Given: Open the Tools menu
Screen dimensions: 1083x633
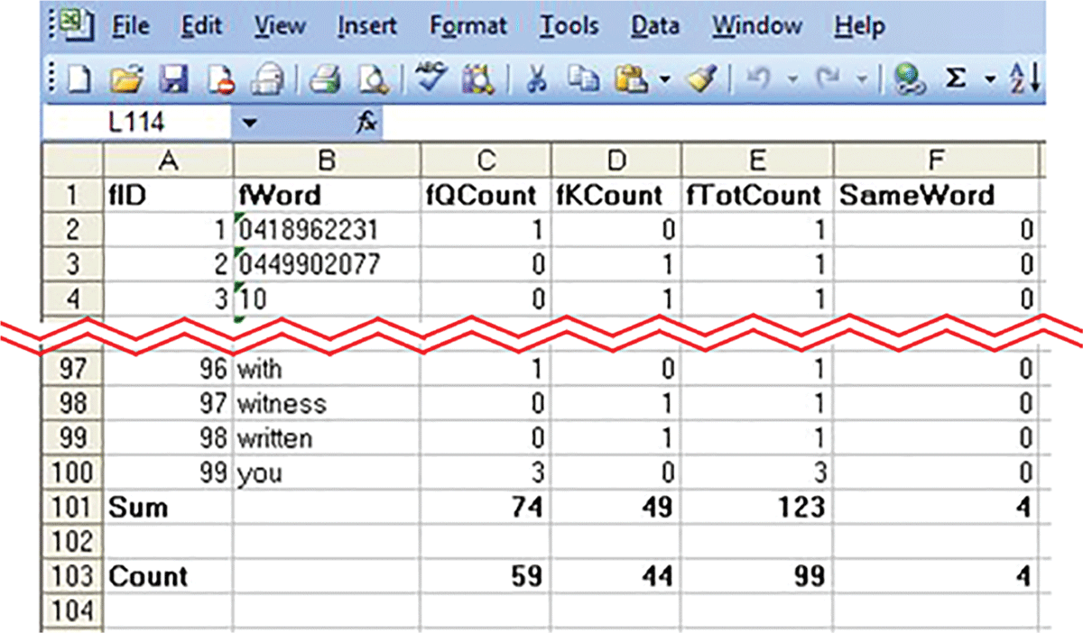Looking at the screenshot, I should [570, 26].
